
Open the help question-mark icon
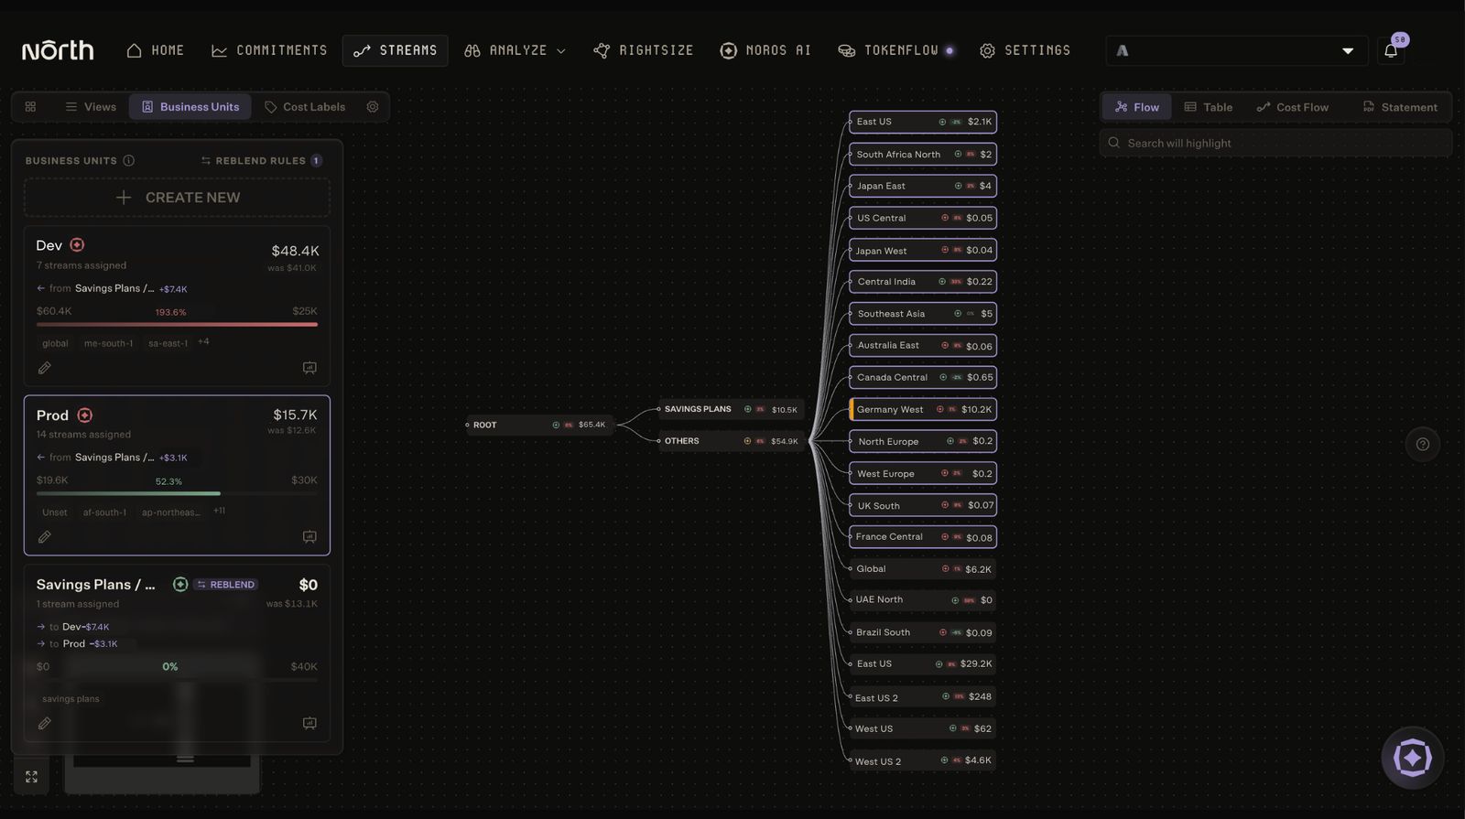1422,445
